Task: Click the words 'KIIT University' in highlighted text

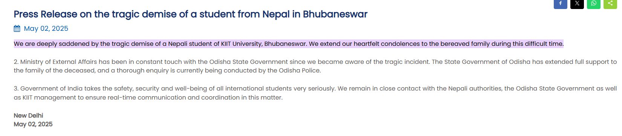Action: (241, 44)
